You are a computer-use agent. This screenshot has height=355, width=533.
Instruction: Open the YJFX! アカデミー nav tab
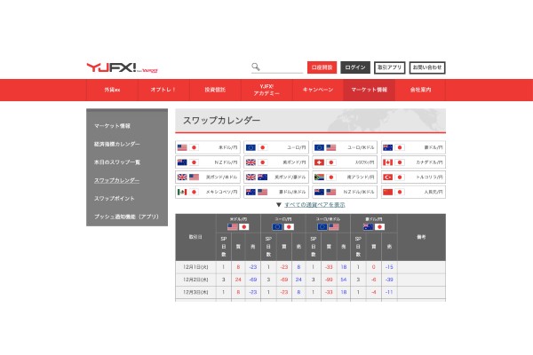266,90
